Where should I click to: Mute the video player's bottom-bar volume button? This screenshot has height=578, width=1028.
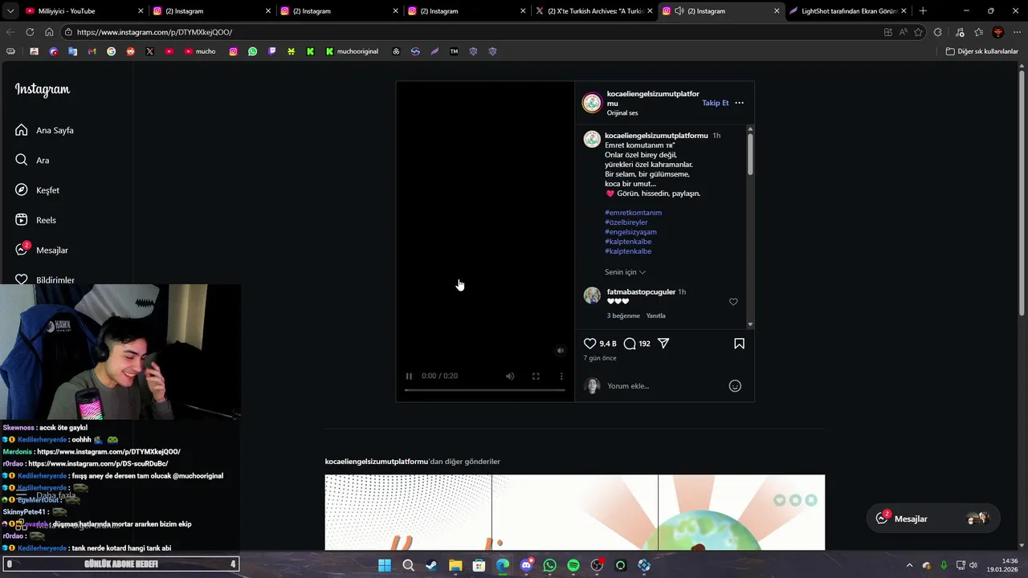click(x=510, y=376)
